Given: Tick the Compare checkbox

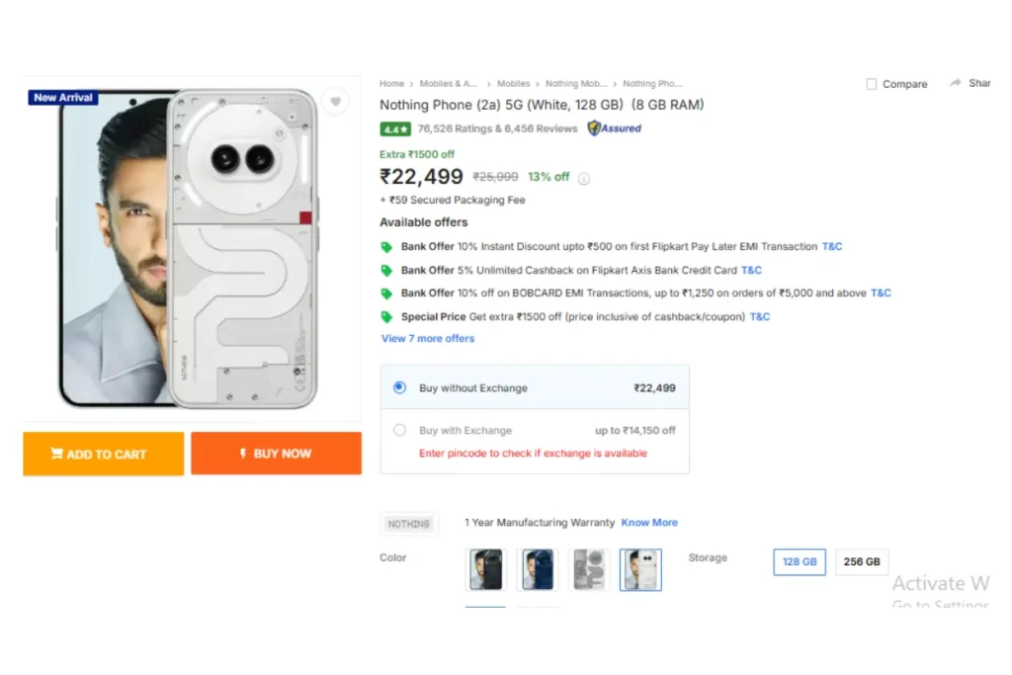Looking at the screenshot, I should click(871, 84).
